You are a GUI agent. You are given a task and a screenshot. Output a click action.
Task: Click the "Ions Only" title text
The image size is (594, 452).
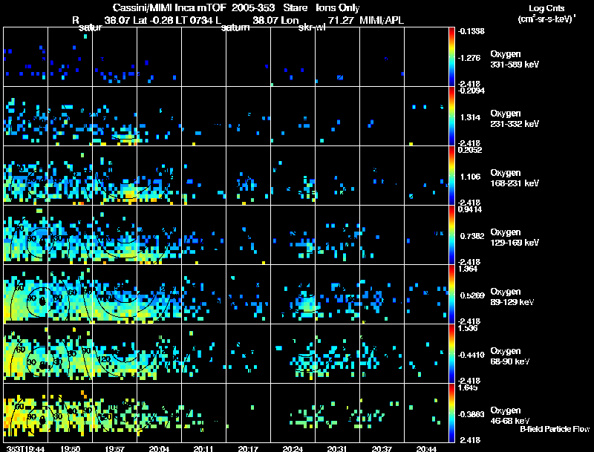tap(338, 7)
